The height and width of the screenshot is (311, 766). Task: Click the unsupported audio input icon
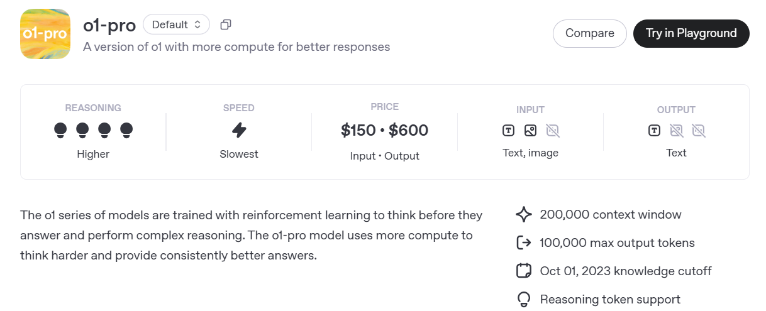coord(553,131)
